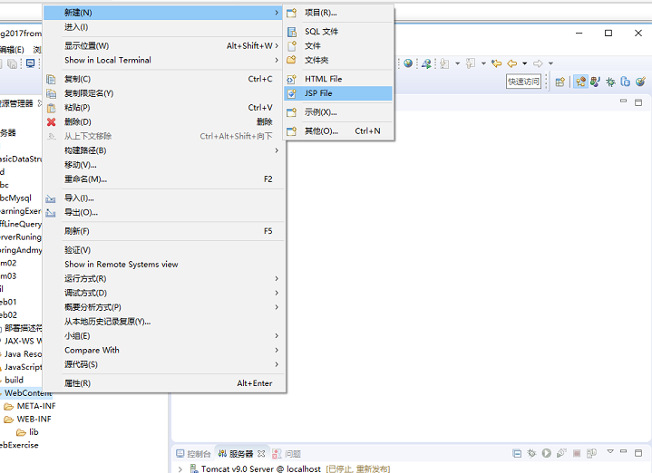Switch to the 控制台 console tab
Viewport: 652px width, 473px height.
coord(193,454)
